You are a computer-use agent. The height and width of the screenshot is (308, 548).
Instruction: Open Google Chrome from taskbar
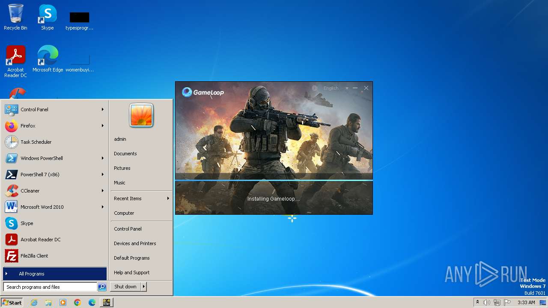[77, 302]
